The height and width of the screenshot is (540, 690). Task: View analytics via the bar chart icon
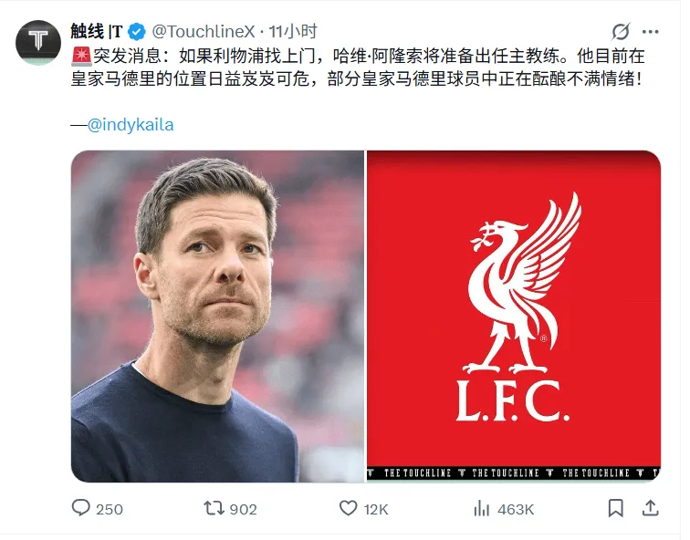click(481, 509)
